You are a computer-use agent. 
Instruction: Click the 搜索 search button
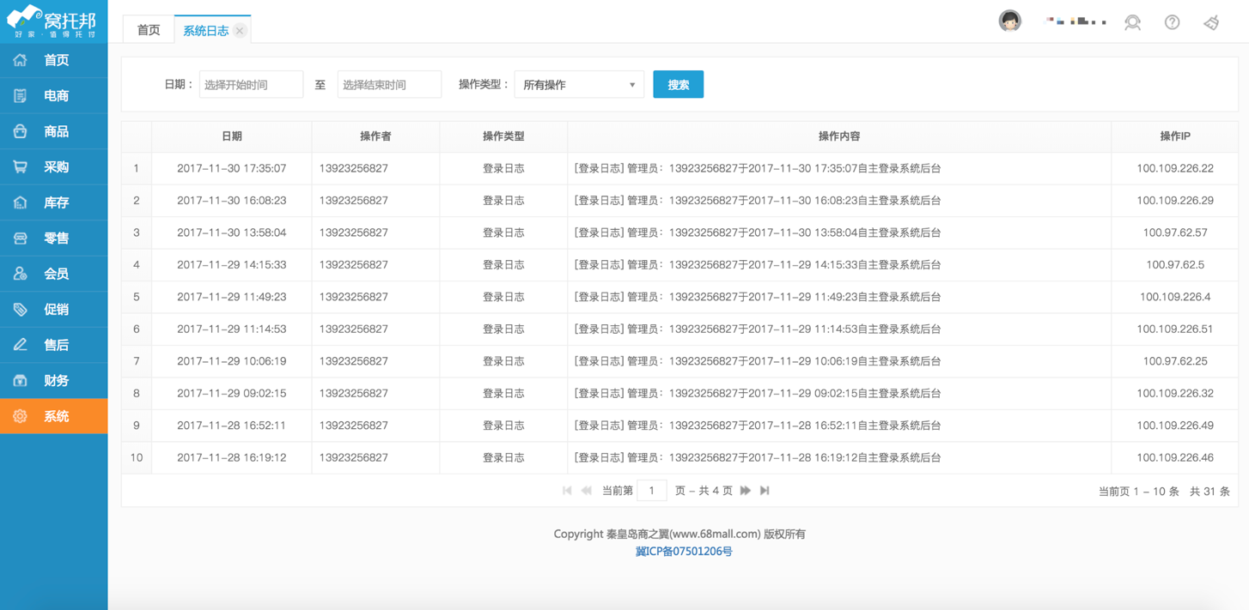[x=679, y=85]
